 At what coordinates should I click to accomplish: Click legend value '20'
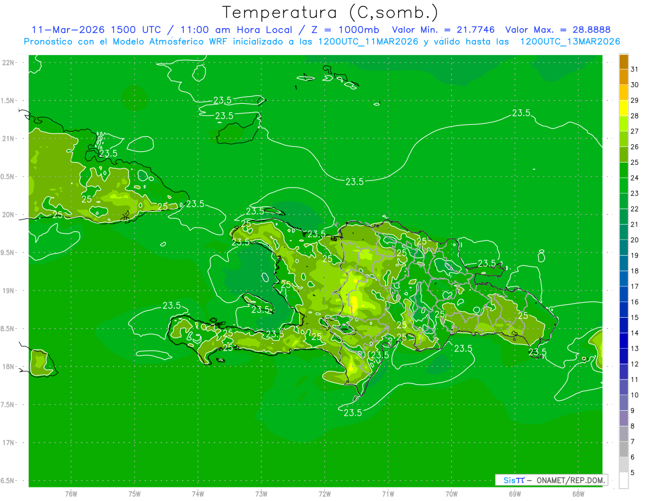(x=634, y=240)
